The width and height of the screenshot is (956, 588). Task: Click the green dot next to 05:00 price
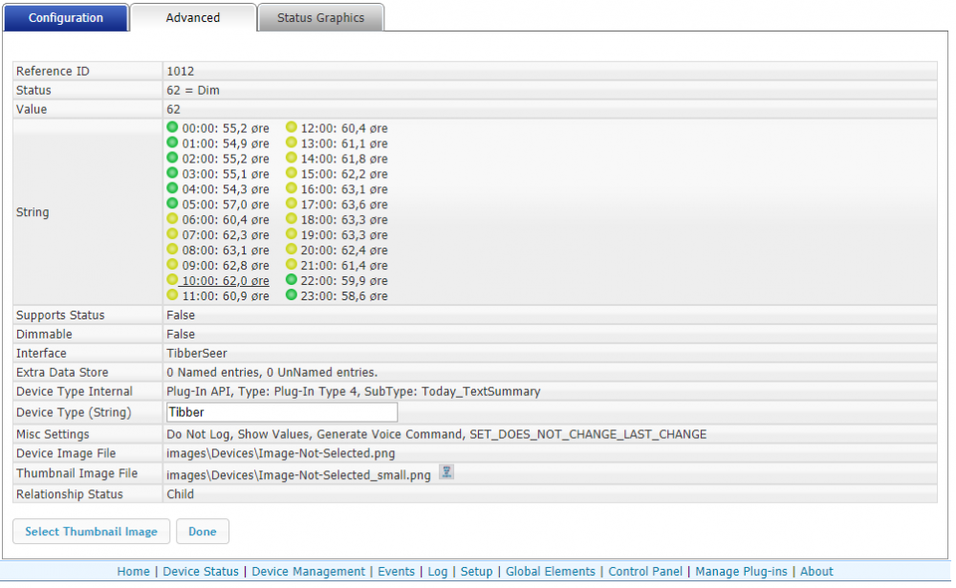[172, 204]
